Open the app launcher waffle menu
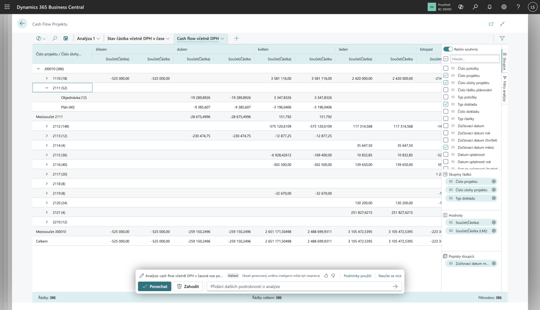This screenshot has height=310, width=540. point(7,7)
